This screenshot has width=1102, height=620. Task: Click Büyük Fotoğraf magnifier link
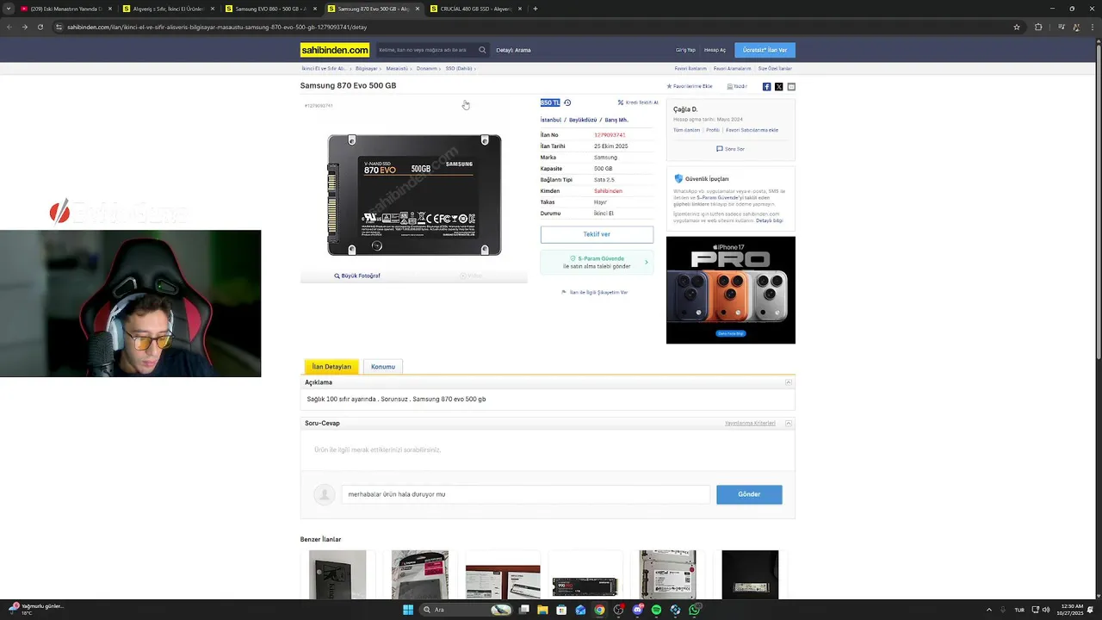[357, 276]
